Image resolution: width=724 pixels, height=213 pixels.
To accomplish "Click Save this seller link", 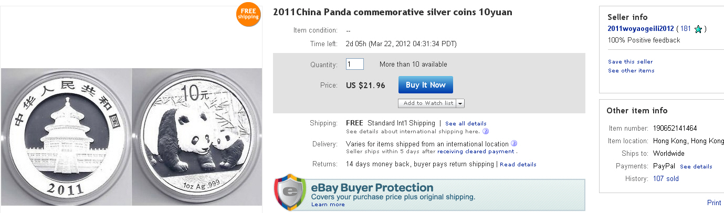I will [x=630, y=62].
